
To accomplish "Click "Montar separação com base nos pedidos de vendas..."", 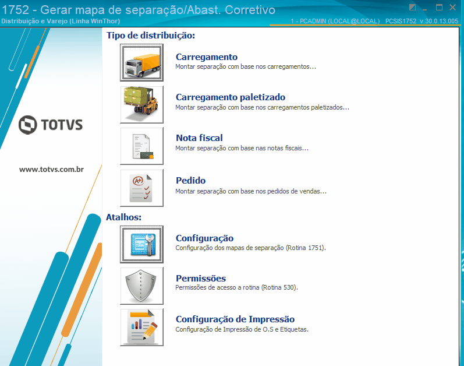I will tap(251, 192).
